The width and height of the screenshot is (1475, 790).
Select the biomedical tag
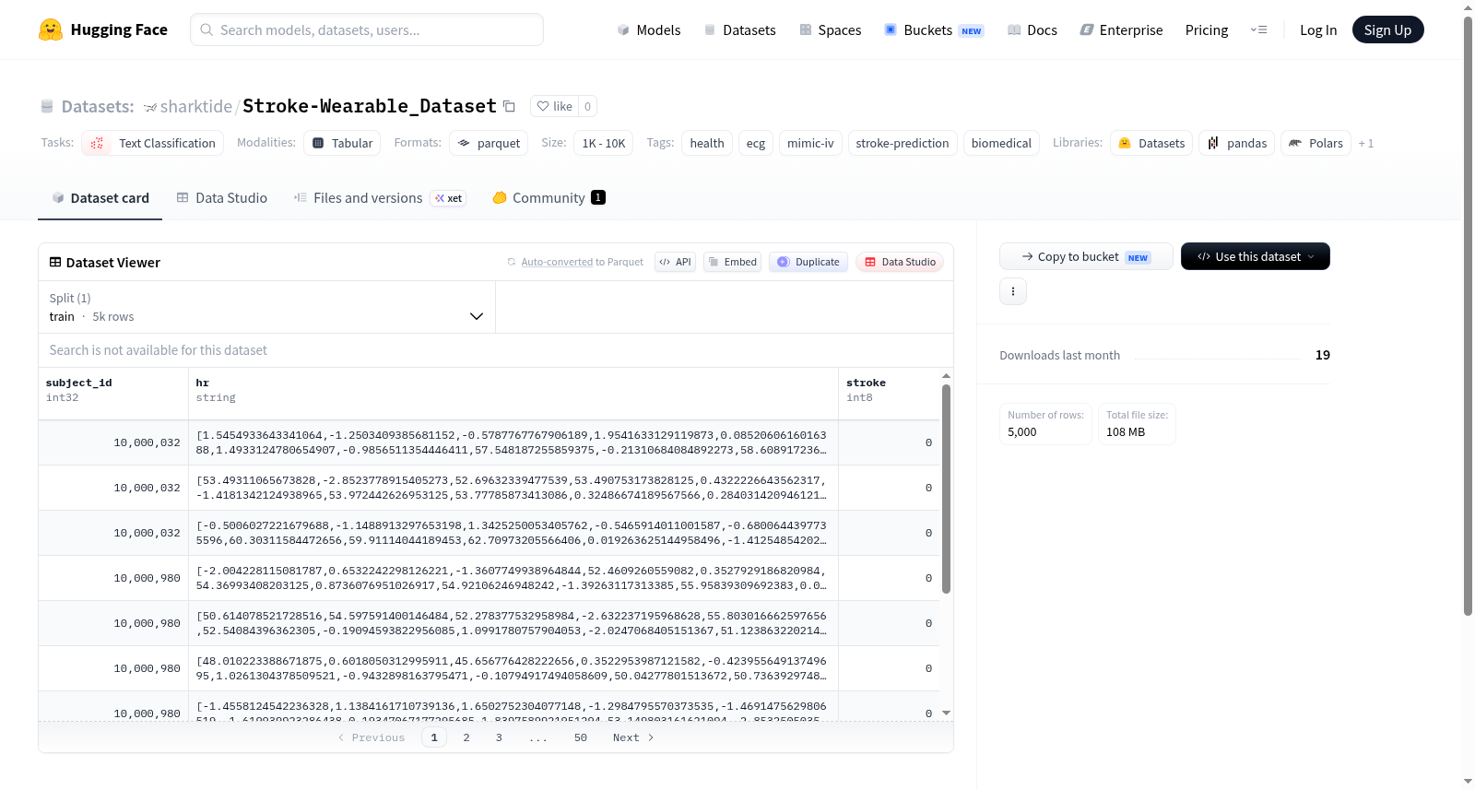1001,143
